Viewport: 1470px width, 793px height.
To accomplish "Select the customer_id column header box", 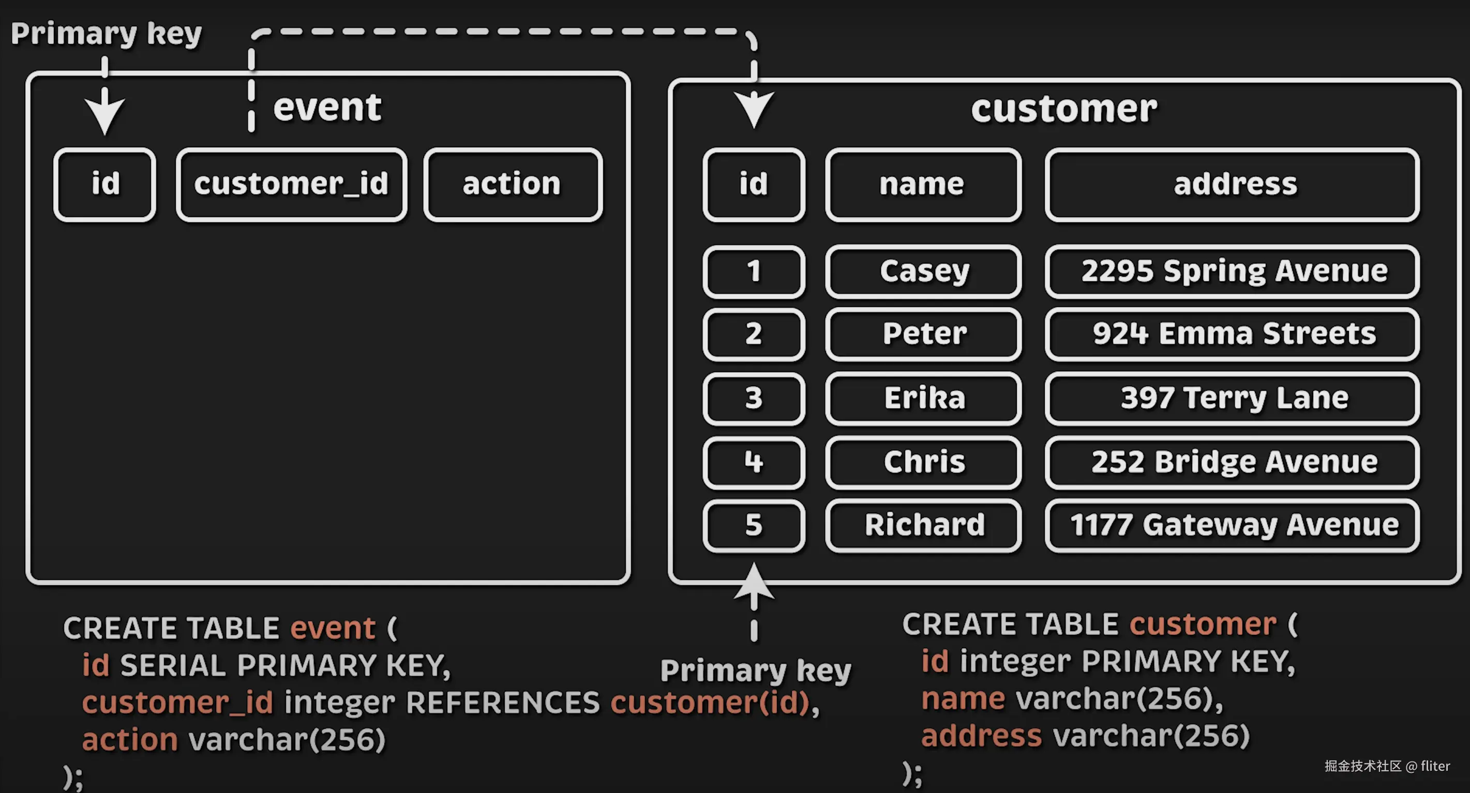I will click(292, 184).
